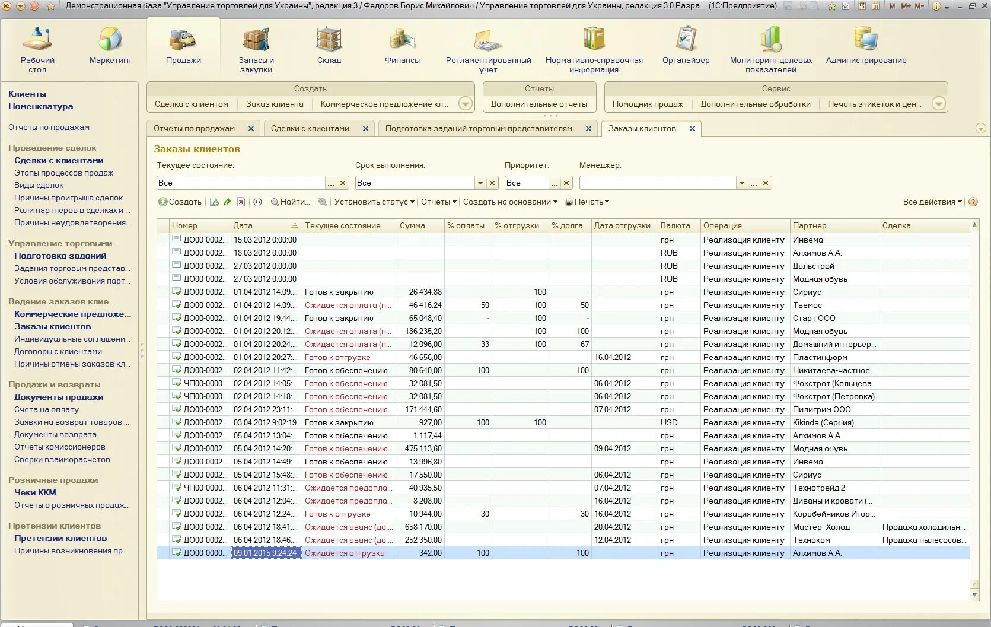Click the Текущее состояние filter field

(x=241, y=183)
